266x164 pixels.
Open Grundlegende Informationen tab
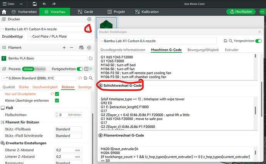123,50
